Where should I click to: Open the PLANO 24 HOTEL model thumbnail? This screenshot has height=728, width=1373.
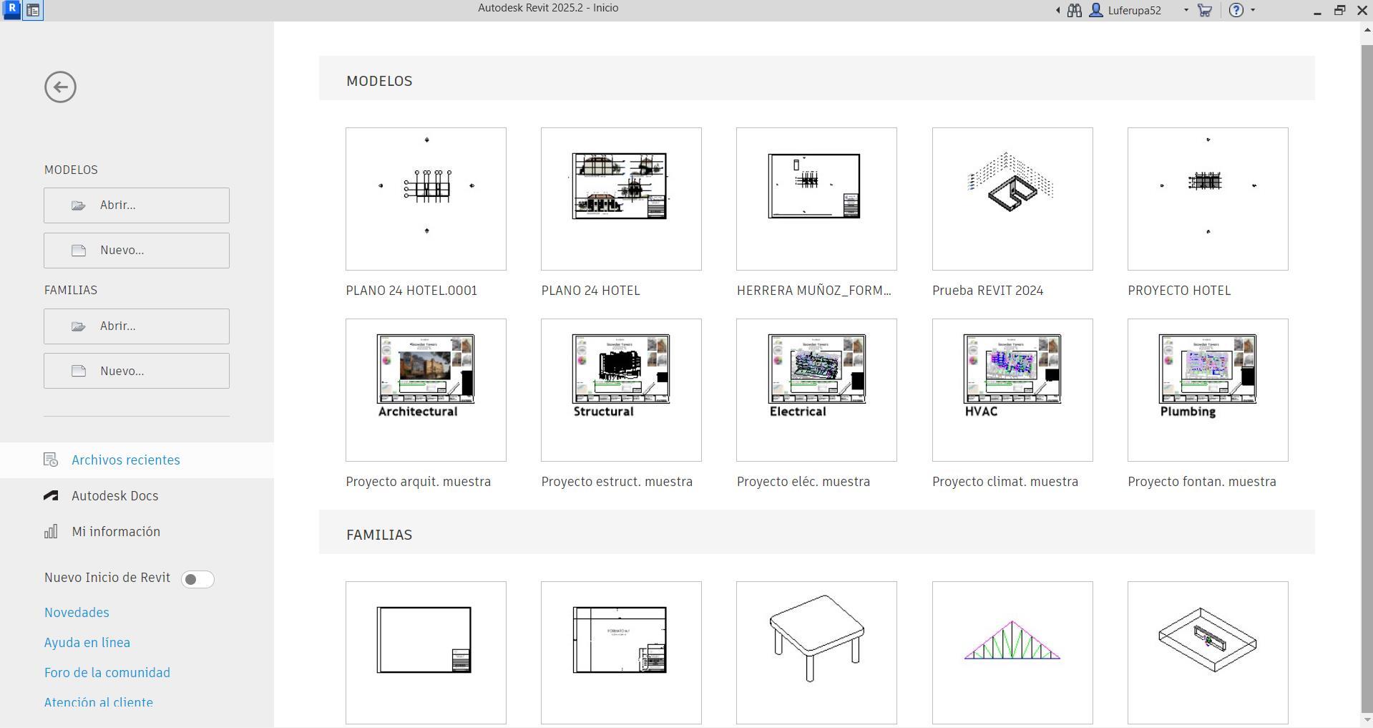click(x=621, y=199)
